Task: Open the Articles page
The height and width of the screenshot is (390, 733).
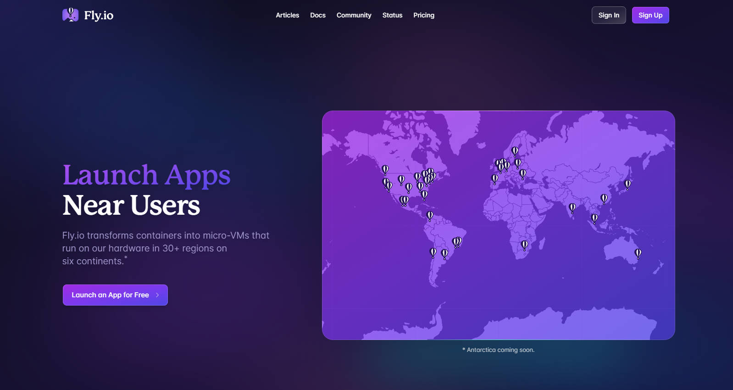Action: tap(287, 15)
